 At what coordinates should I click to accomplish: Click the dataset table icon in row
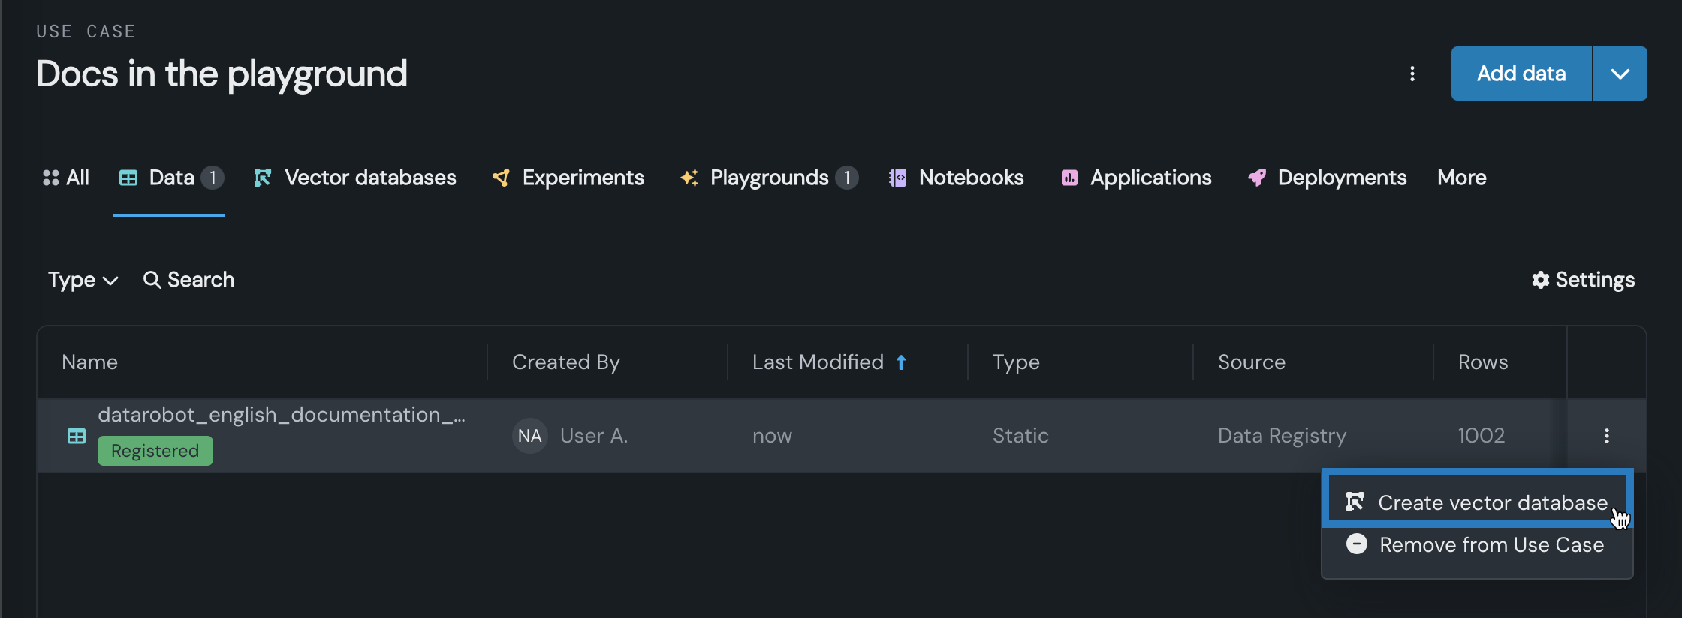77,436
